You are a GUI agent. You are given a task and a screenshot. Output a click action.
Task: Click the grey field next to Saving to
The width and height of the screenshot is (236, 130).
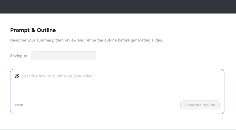click(x=63, y=56)
